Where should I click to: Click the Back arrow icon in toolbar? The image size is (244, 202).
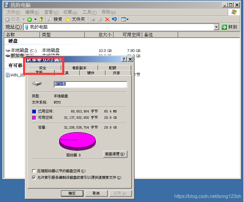coord(7,20)
